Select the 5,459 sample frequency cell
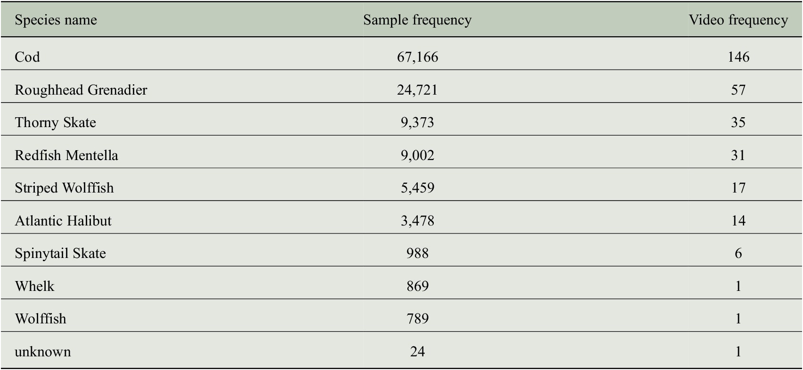 417,188
